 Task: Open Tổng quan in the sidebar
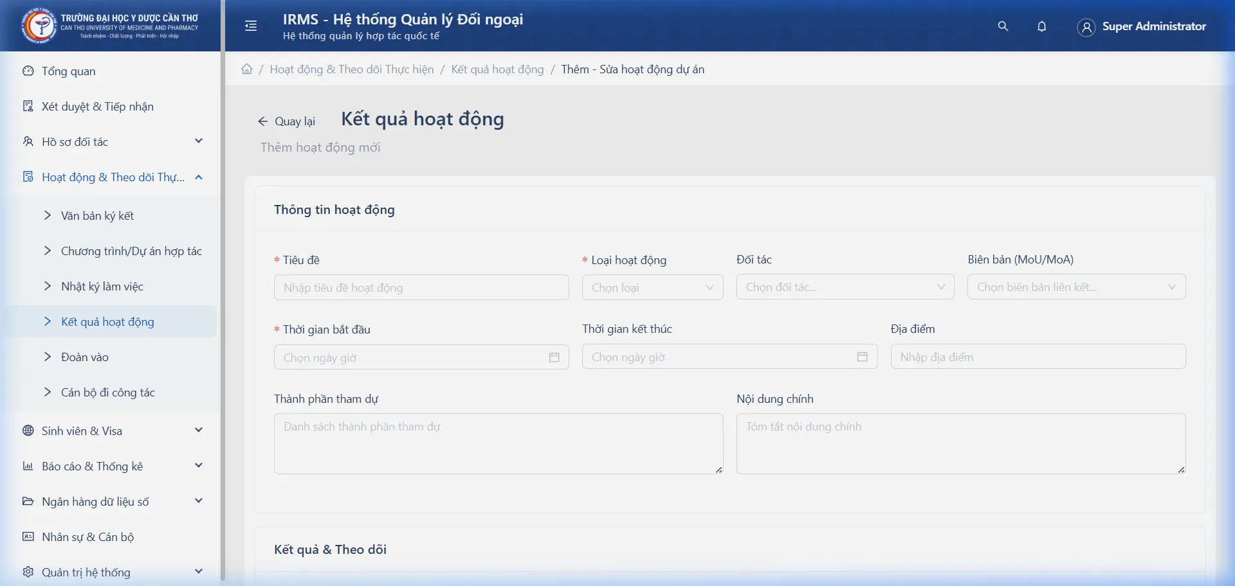(69, 71)
